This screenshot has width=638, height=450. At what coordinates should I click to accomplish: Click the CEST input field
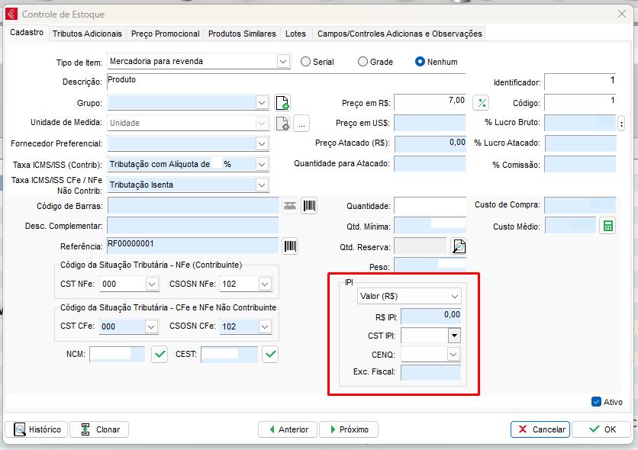point(230,355)
